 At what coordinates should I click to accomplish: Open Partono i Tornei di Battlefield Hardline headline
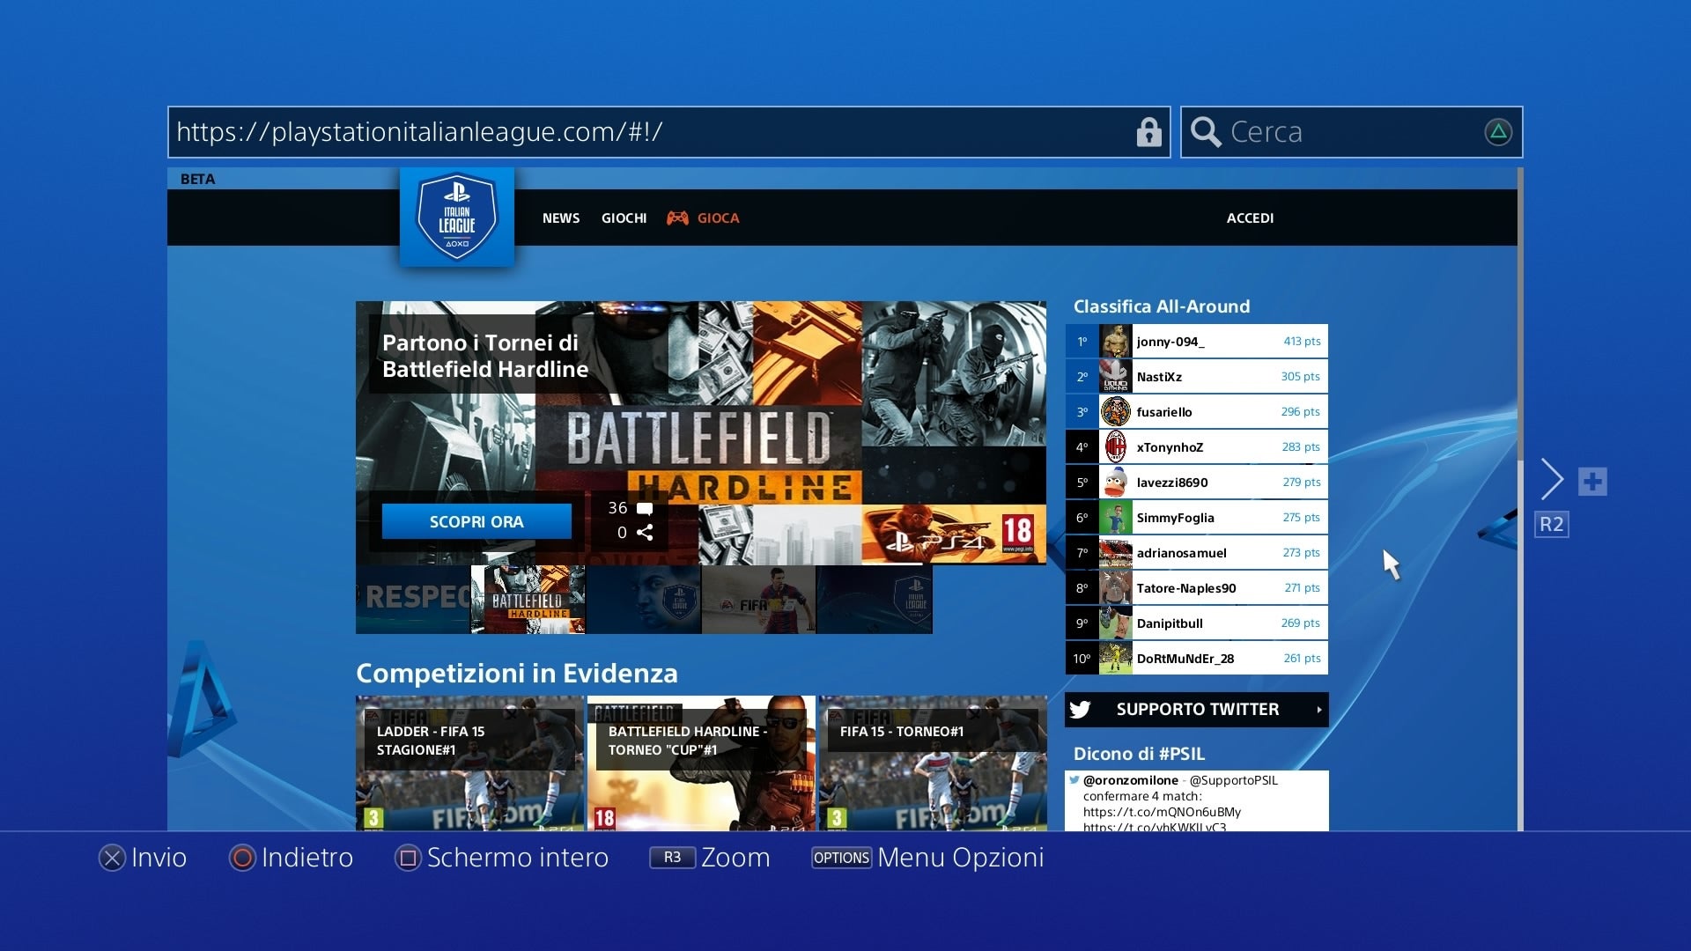pos(485,356)
